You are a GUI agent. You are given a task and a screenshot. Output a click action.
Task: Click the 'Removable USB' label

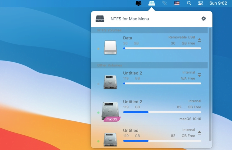click(x=182, y=37)
